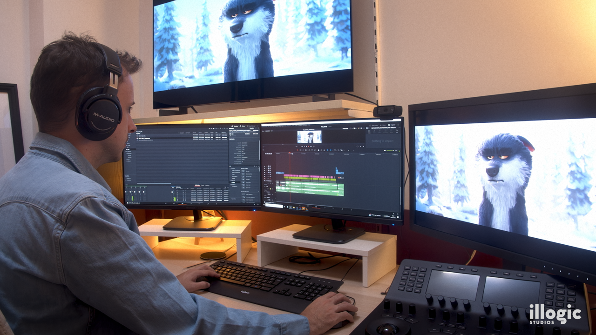This screenshot has height=335, width=596.
Task: Click the Windows Start button
Action: click(x=265, y=205)
